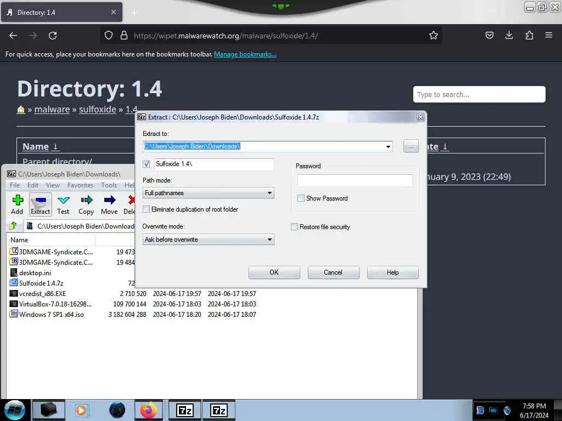Close the Directory: 1.4 tab
The width and height of the screenshot is (562, 421).
click(x=113, y=12)
